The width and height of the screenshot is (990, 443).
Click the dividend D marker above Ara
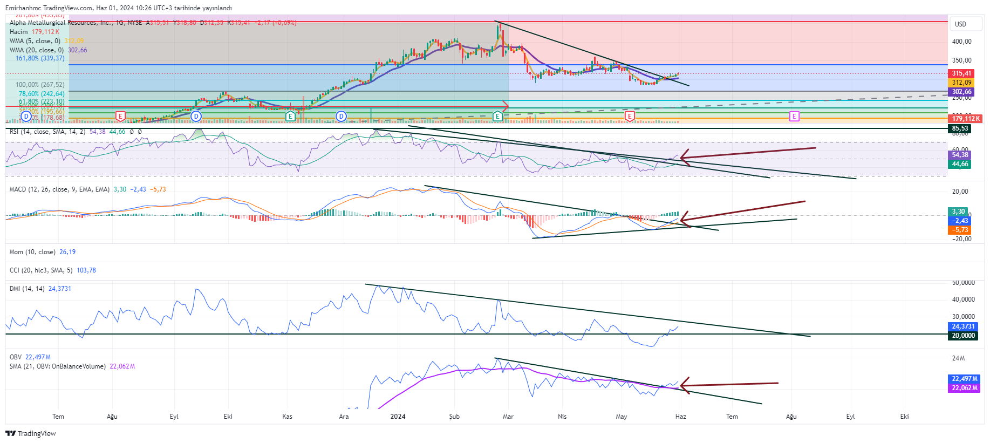tap(341, 116)
